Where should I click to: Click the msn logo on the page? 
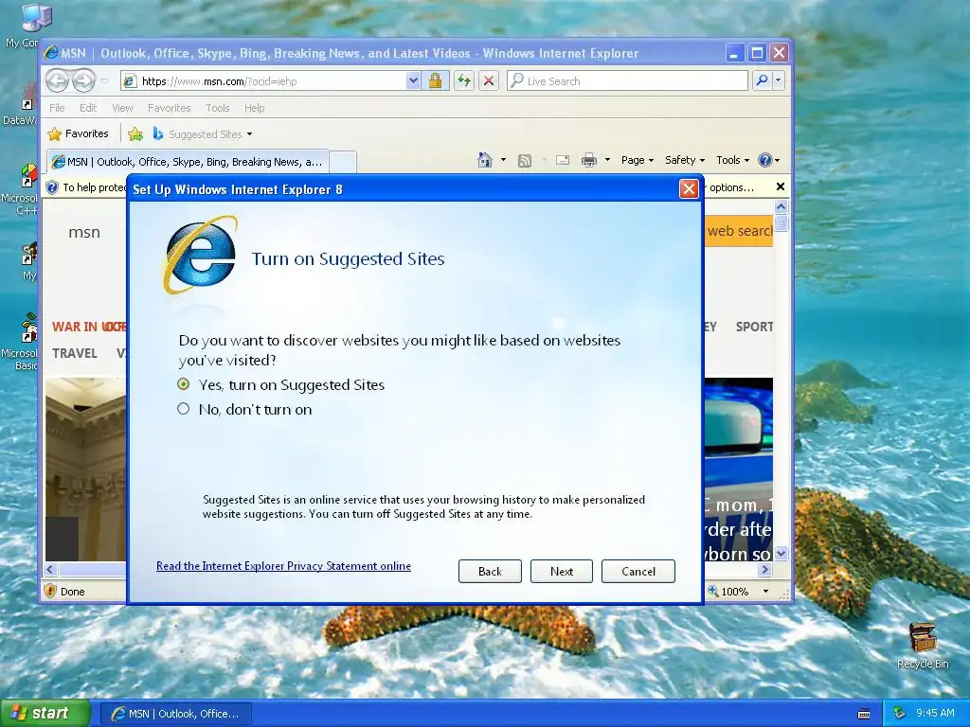[84, 233]
